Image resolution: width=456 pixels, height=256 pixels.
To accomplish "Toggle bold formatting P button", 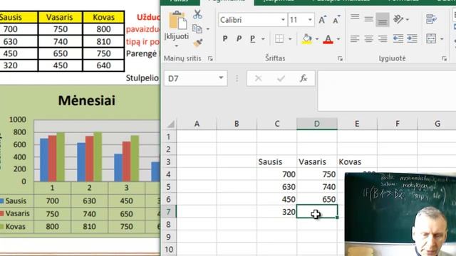I will pos(225,38).
